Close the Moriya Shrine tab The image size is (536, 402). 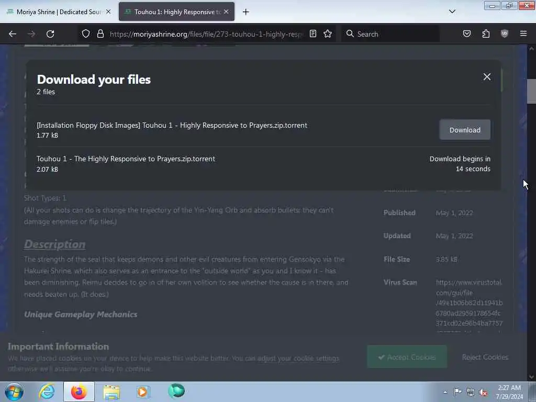108,12
